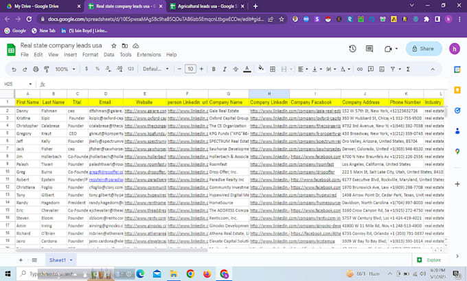Open comments history icon

pyautogui.click(x=369, y=49)
